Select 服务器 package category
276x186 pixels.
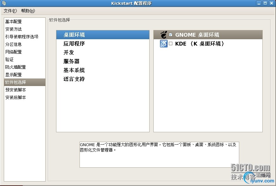tap(103, 61)
